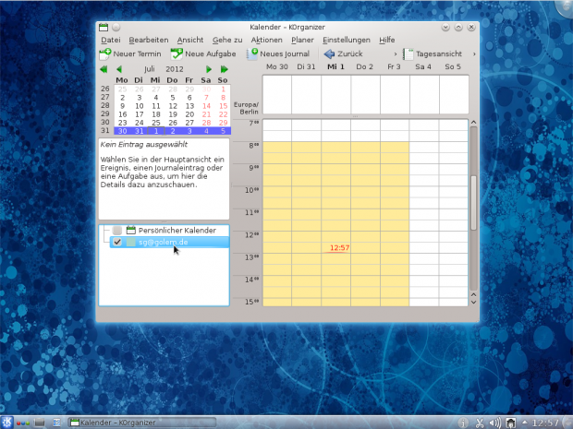Open the volume speaker icon in the tray
The height and width of the screenshot is (429, 573).
tap(494, 423)
